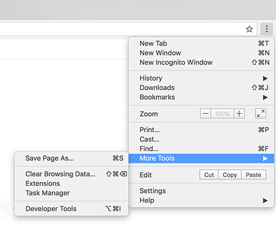Click the bookmark star icon
Screen dimensions: 276x229
pyautogui.click(x=249, y=29)
